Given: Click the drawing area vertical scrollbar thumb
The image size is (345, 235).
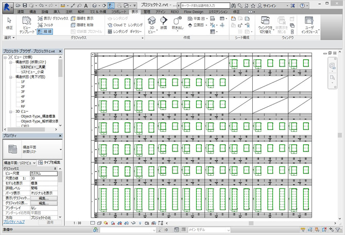Looking at the screenshot, I should coord(339,135).
